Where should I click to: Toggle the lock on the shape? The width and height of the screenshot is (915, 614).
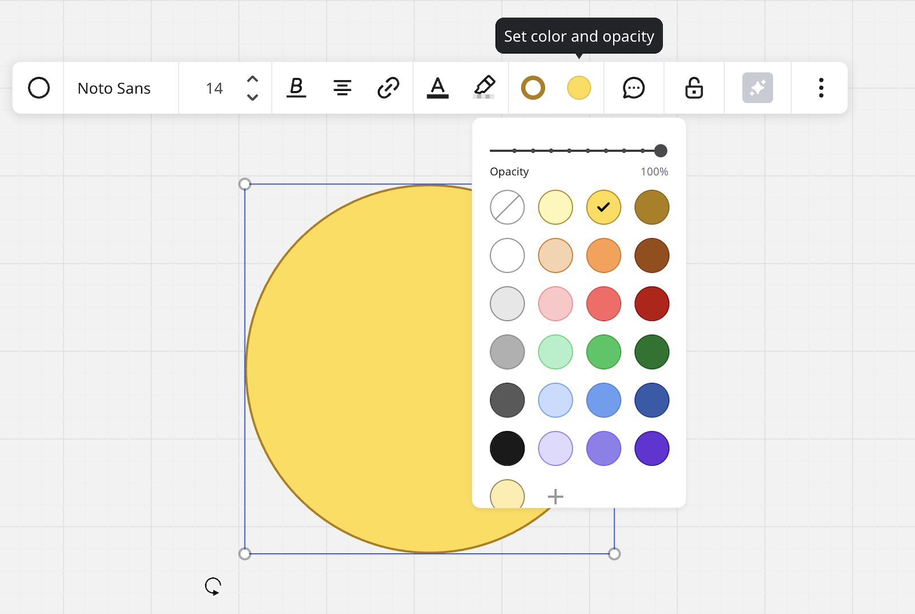pyautogui.click(x=694, y=88)
